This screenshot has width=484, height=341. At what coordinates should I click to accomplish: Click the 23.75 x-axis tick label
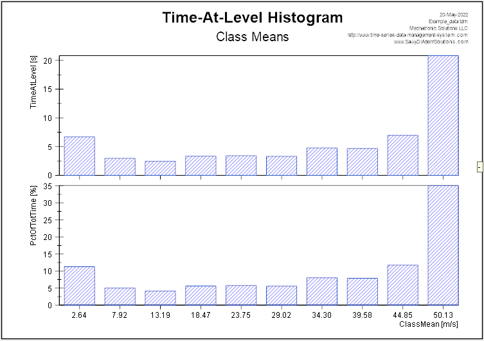[241, 315]
